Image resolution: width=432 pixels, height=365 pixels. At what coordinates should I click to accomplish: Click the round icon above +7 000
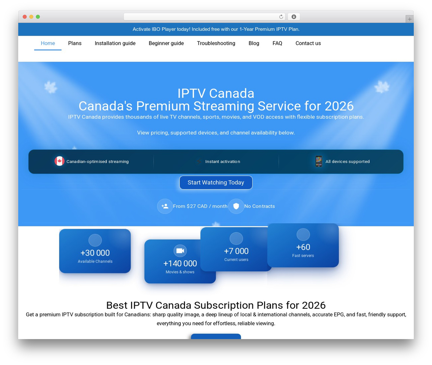tap(236, 239)
